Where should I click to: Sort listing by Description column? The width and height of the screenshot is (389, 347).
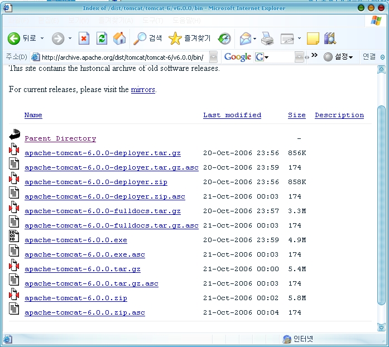click(x=339, y=115)
